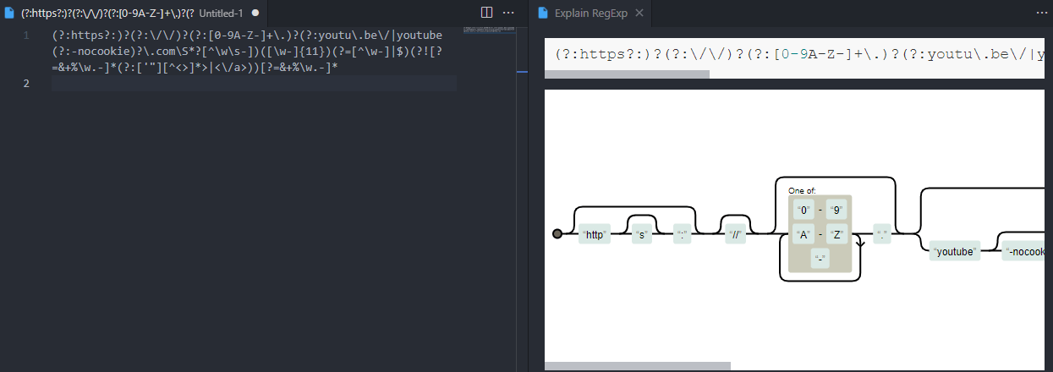Place the cursor on editor line 2
Viewport: 1053px width, 372px height.
click(x=254, y=83)
